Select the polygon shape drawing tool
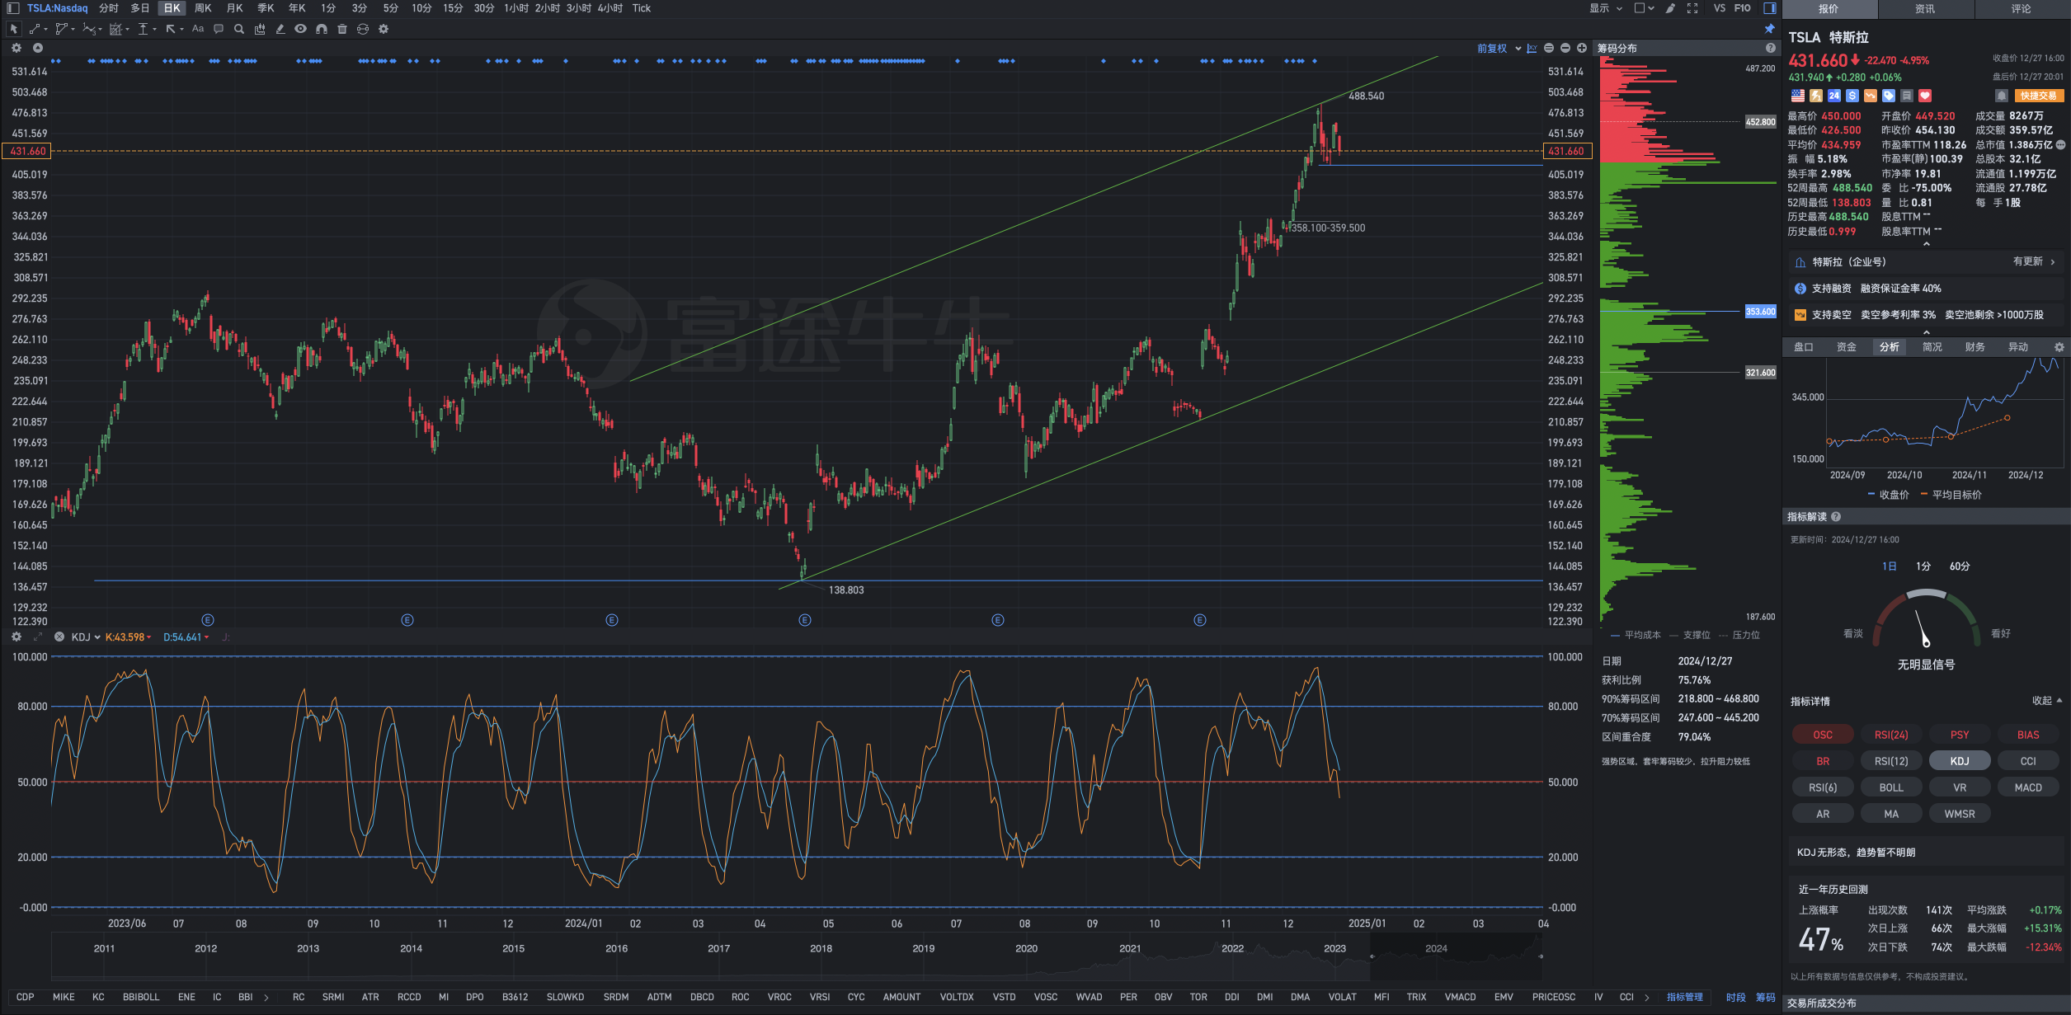Screen dimensions: 2071x1015 coord(61,29)
